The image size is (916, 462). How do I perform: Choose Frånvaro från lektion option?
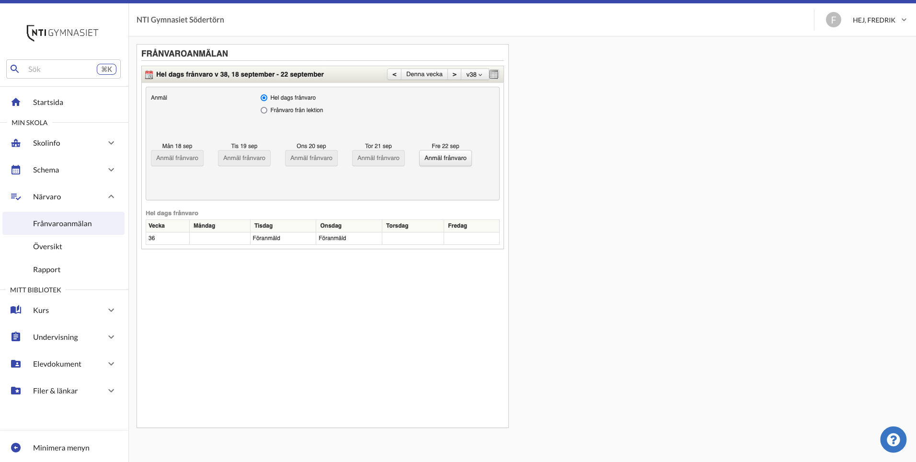coord(264,110)
